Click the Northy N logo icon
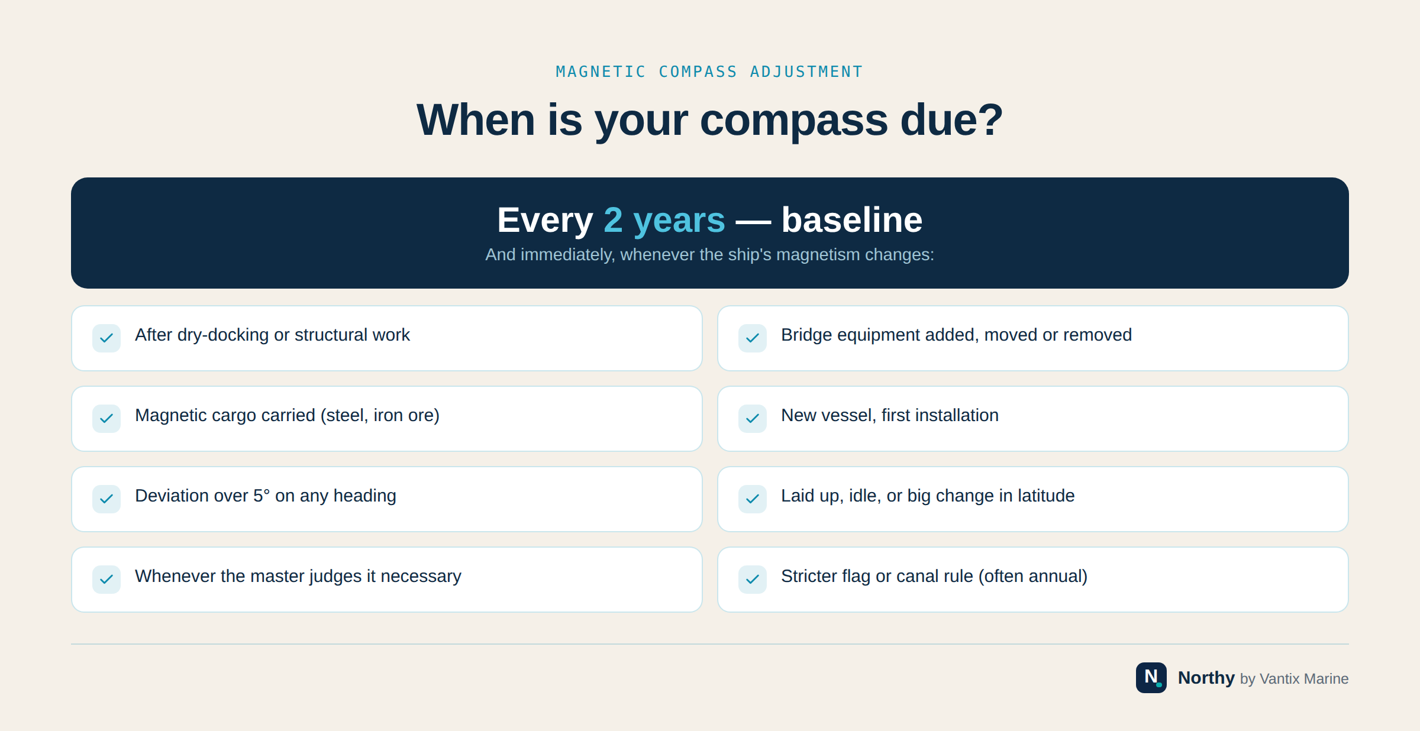 click(1151, 678)
